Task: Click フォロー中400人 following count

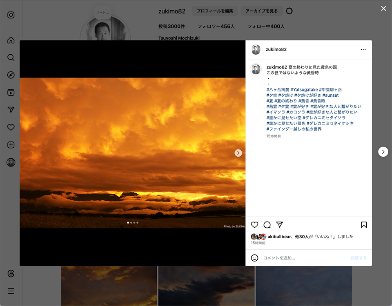Action: (x=266, y=27)
